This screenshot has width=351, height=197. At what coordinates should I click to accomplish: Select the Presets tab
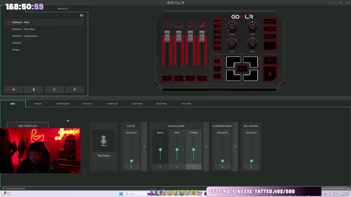(63, 9)
